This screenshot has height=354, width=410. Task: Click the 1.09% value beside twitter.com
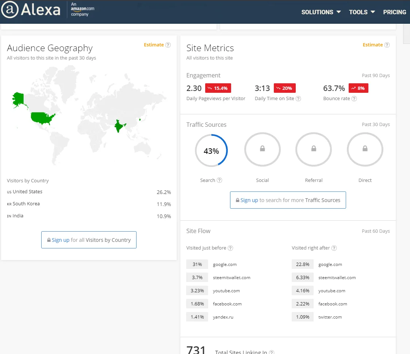(303, 317)
